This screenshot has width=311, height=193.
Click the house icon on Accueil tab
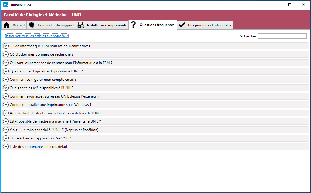point(7,25)
